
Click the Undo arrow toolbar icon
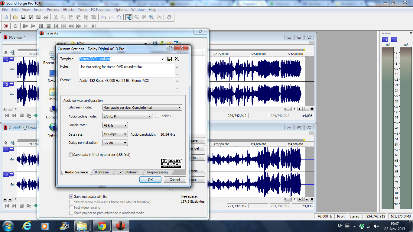click(104, 17)
